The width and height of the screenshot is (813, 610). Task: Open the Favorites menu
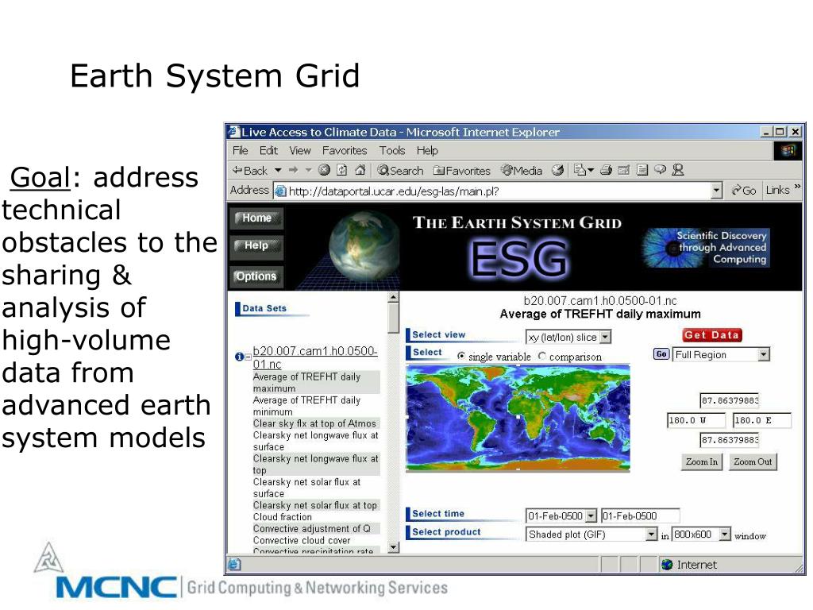345,150
